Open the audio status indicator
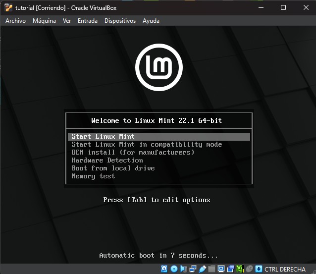This screenshot has width=316, height=274. (x=183, y=269)
